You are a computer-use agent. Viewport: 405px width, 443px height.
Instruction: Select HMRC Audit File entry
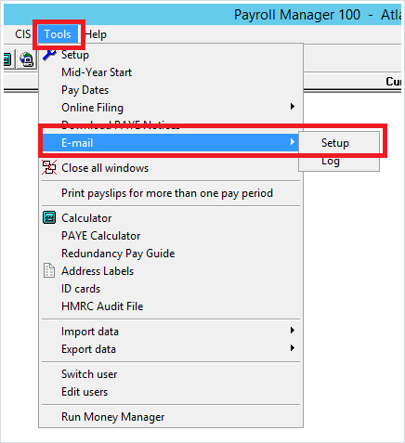102,306
